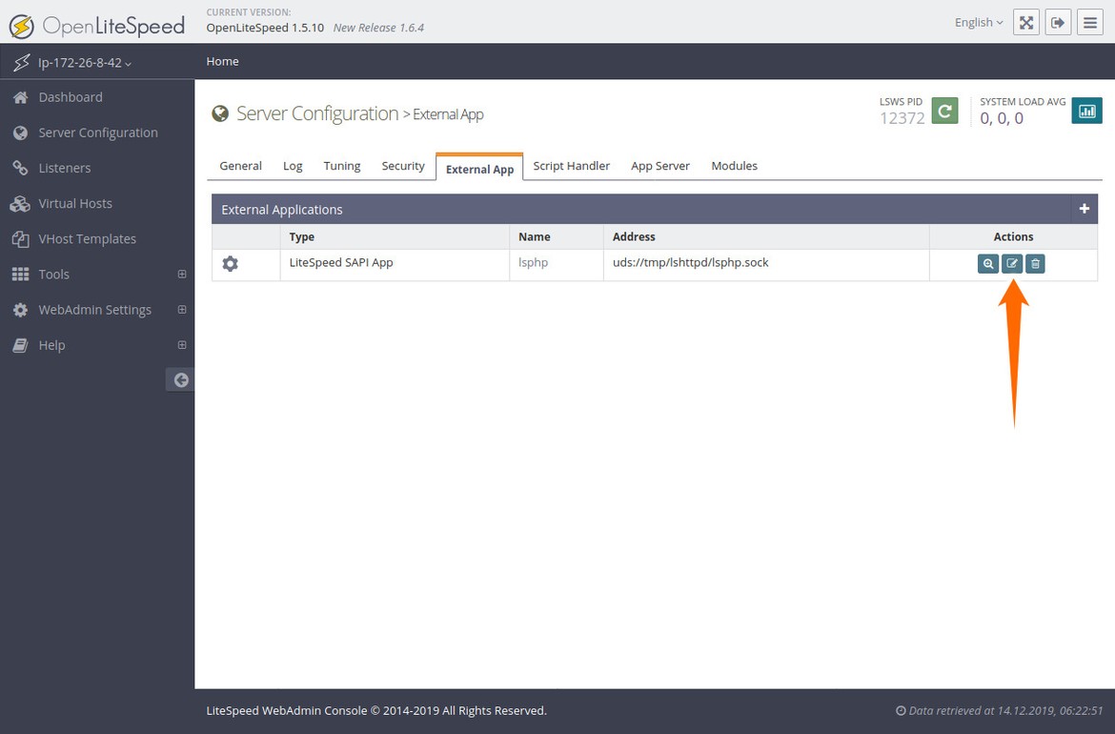Switch to the Log tab
This screenshot has height=734, width=1115.
click(x=293, y=166)
